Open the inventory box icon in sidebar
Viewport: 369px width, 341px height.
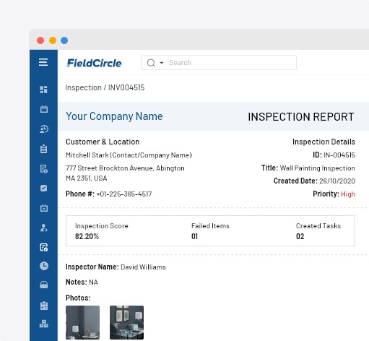44,285
